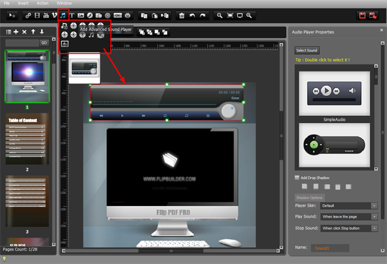
Task: Click the OK button insert tool
Action: [x=117, y=15]
